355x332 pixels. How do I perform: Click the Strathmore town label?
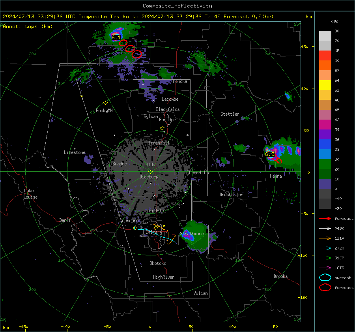[192, 234]
